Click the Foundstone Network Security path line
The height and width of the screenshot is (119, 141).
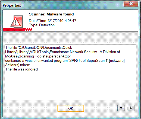62,52
